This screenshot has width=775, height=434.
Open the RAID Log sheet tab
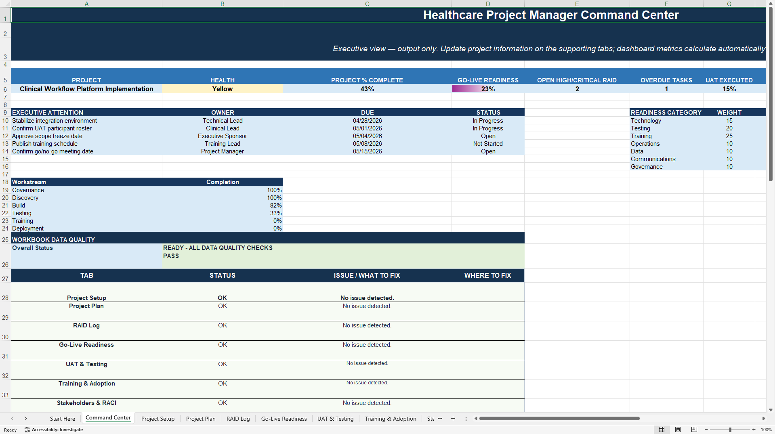coord(238,419)
